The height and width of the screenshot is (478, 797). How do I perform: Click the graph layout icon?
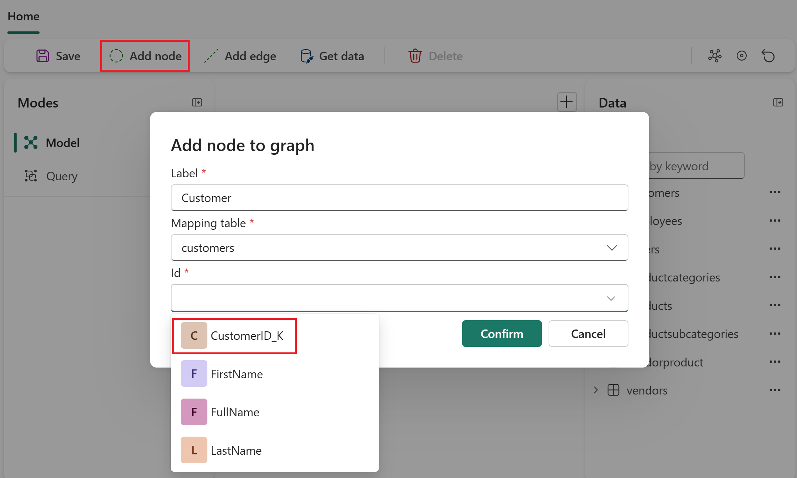715,56
